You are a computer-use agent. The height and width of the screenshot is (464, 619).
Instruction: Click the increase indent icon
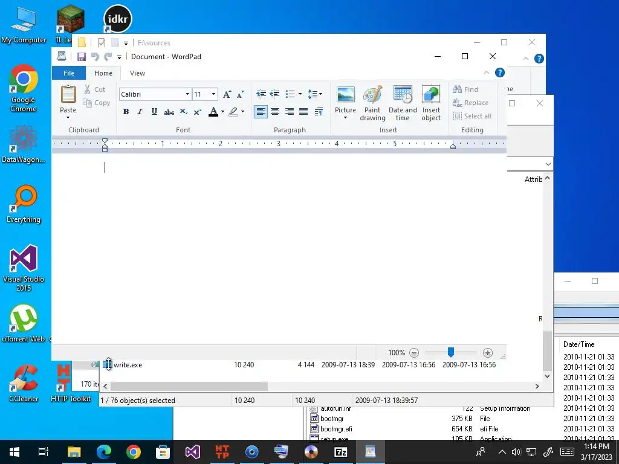[275, 94]
